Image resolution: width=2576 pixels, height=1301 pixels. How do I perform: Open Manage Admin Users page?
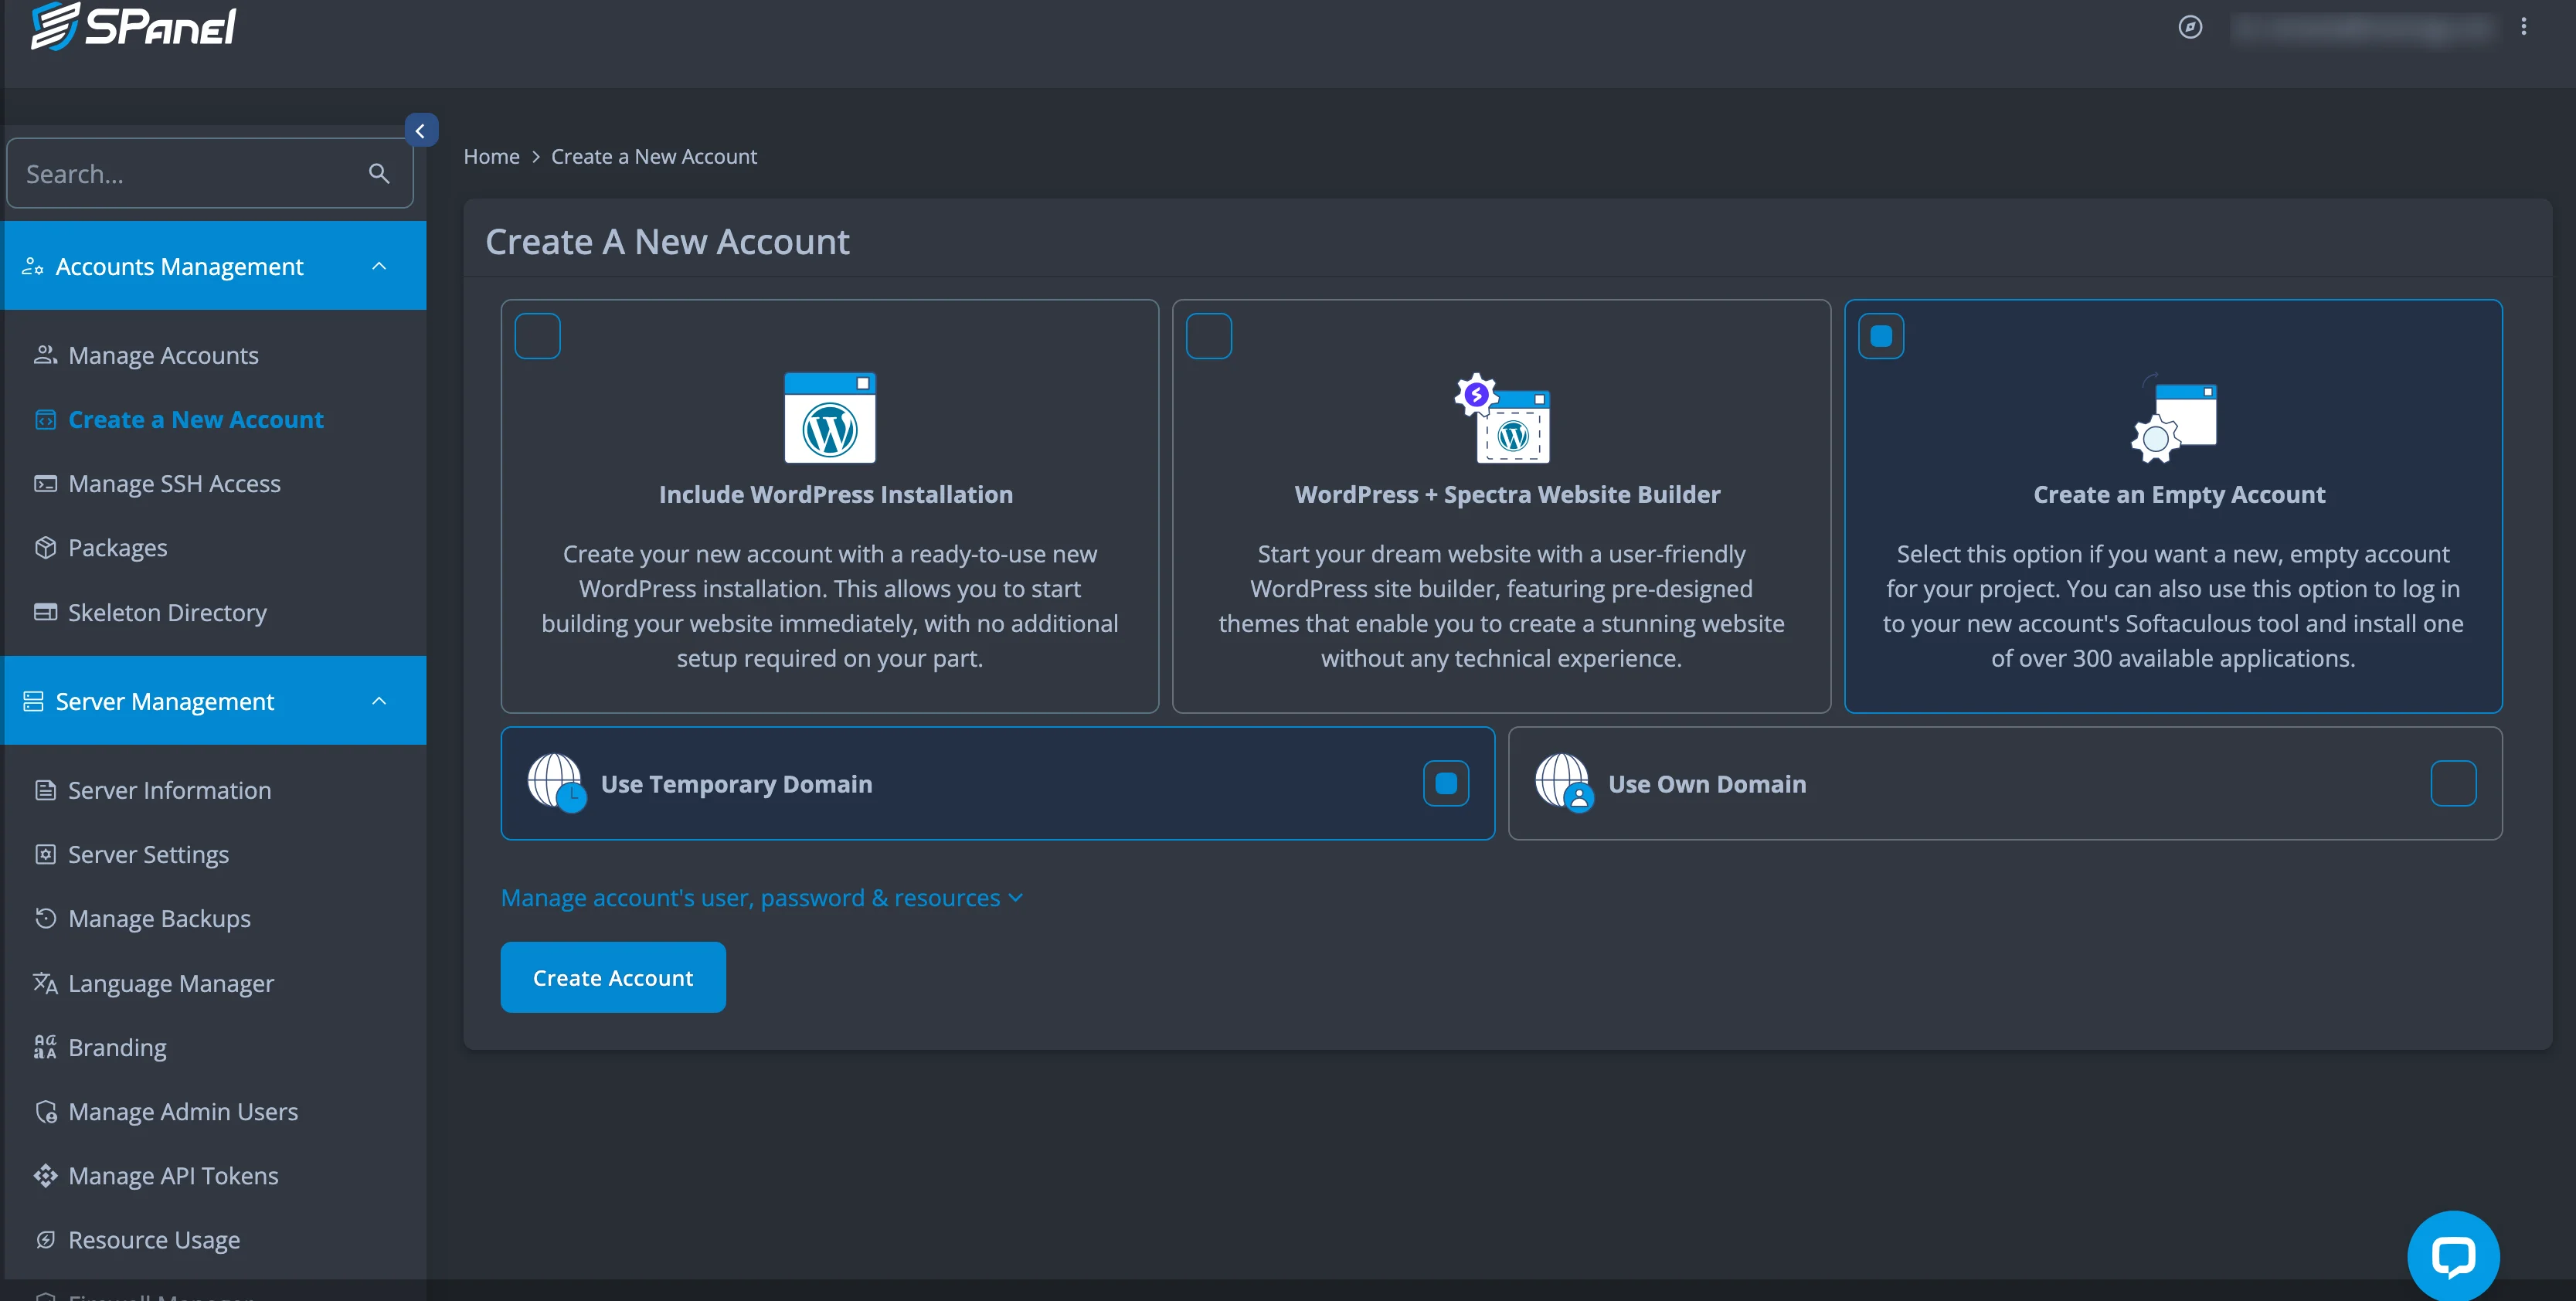[183, 1111]
